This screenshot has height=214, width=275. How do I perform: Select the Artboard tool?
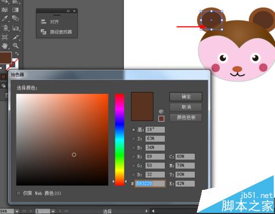tap(4, 37)
